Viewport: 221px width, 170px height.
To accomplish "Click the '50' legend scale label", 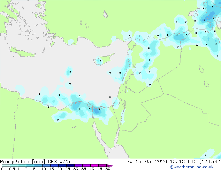I will click(108, 169).
